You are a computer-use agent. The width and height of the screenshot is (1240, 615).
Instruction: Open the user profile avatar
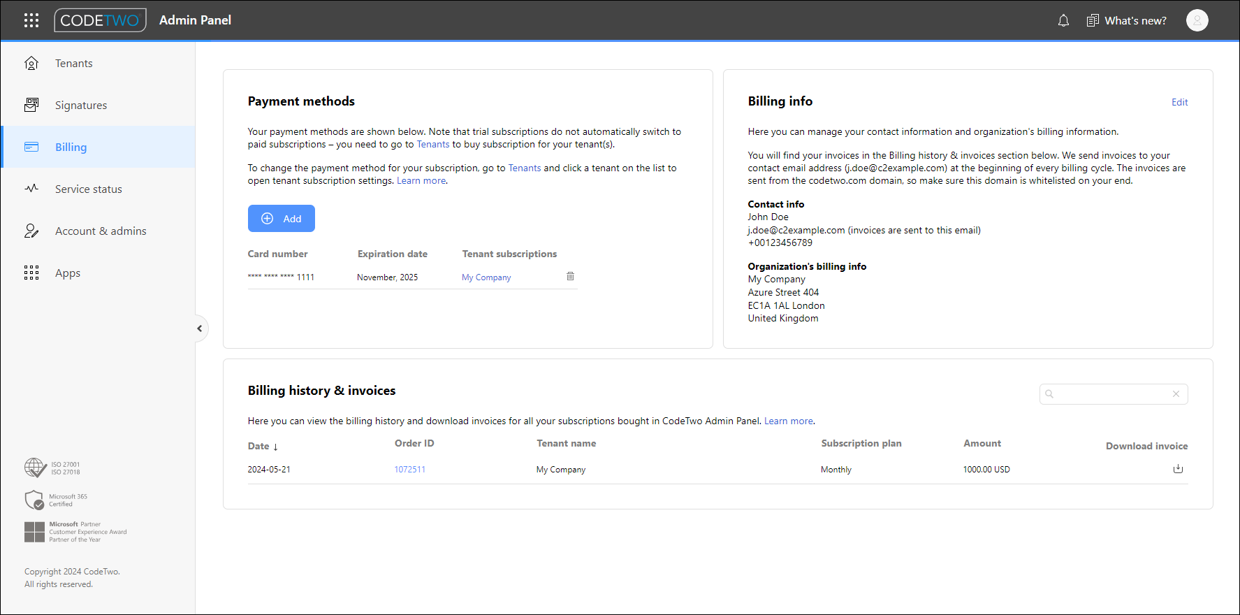click(x=1197, y=20)
